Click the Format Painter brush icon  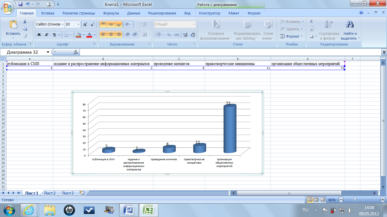pyautogui.click(x=25, y=36)
